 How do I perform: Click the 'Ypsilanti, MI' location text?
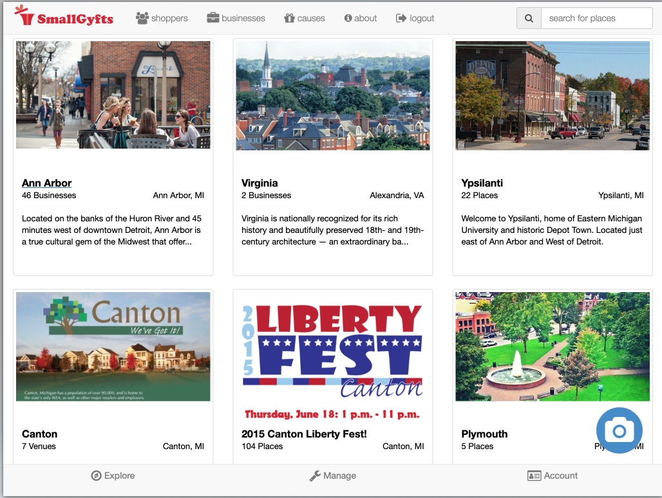621,195
